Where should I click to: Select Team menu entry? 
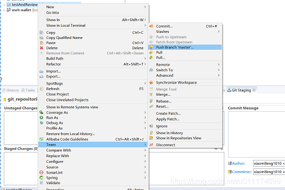[x=94, y=144]
